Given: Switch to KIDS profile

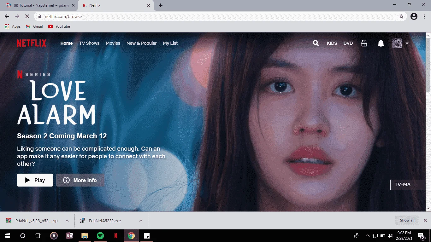Looking at the screenshot, I should point(332,43).
